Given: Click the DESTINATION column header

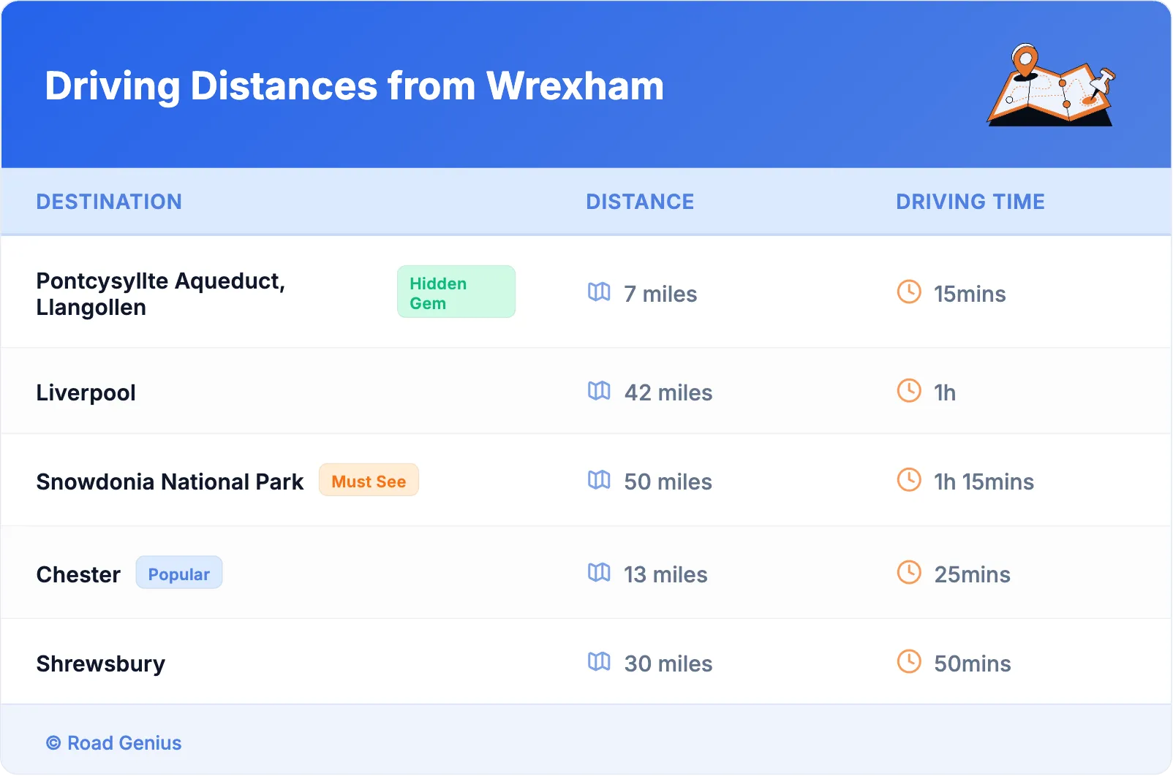Looking at the screenshot, I should 109,202.
